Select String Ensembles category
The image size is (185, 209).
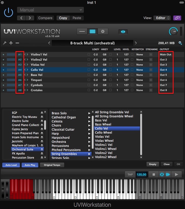71,154
